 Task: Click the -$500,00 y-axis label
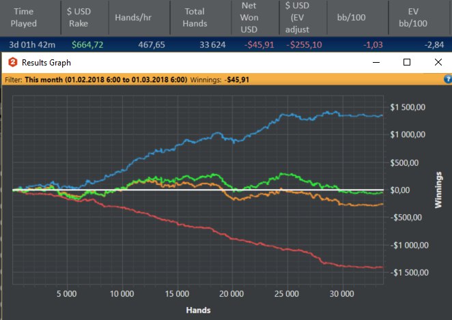point(406,218)
